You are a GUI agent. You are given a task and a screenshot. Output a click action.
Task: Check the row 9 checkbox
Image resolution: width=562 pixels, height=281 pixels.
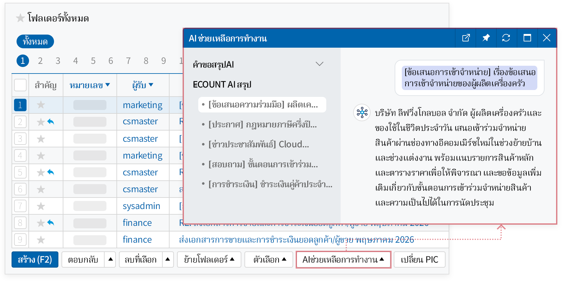[20, 240]
